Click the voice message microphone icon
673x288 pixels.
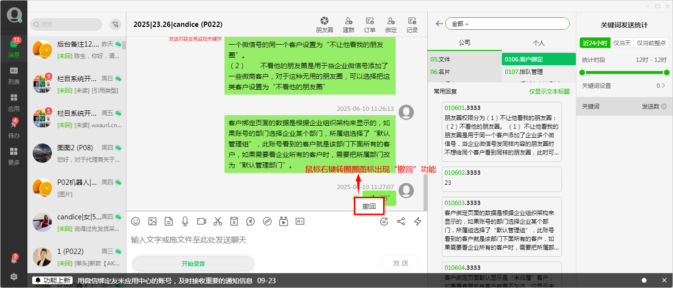[185, 221]
